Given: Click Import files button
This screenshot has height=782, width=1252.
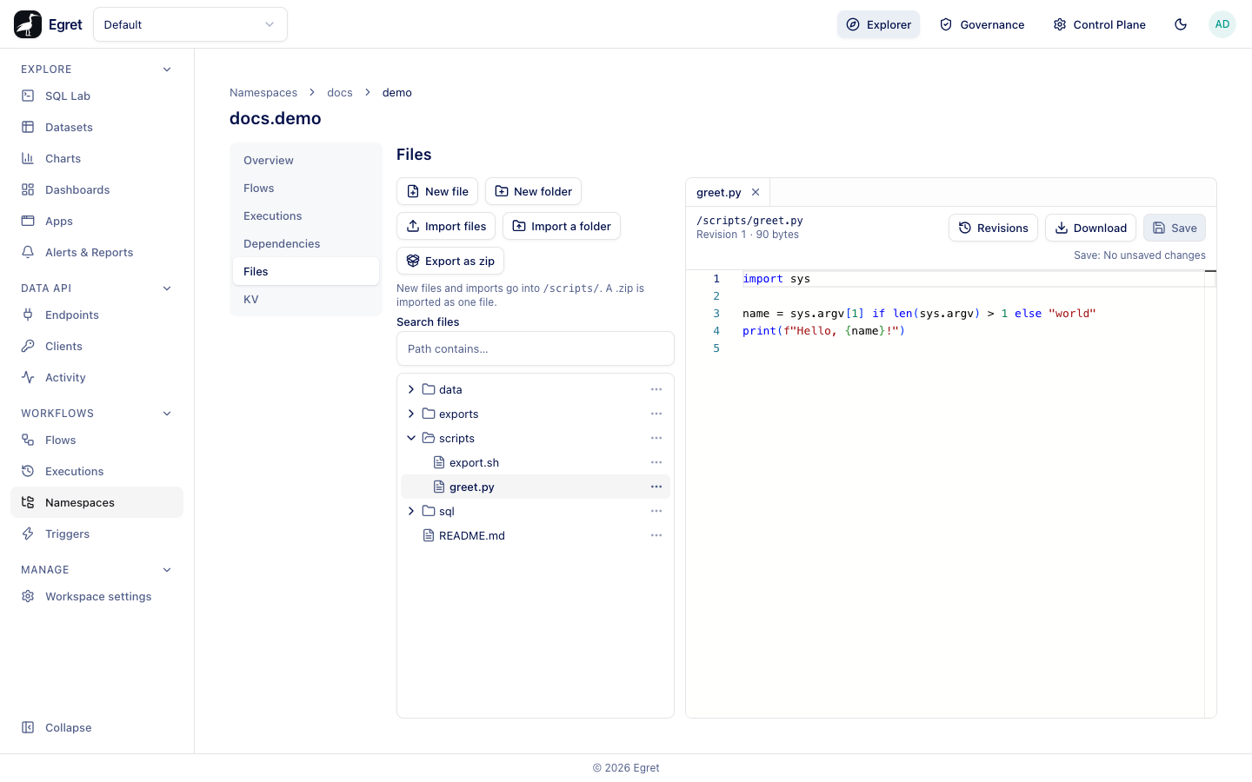Looking at the screenshot, I should (446, 226).
